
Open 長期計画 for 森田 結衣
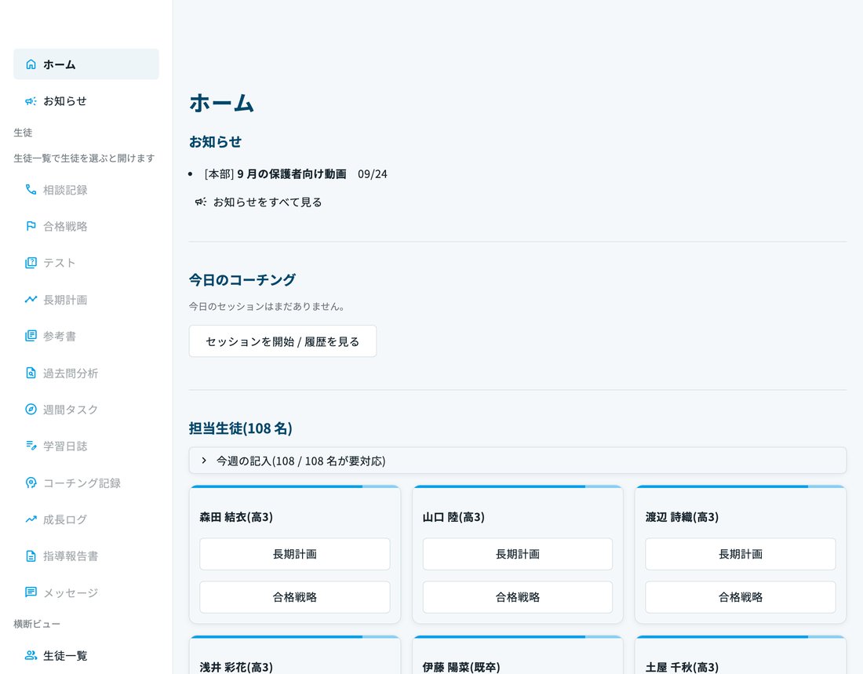(294, 554)
